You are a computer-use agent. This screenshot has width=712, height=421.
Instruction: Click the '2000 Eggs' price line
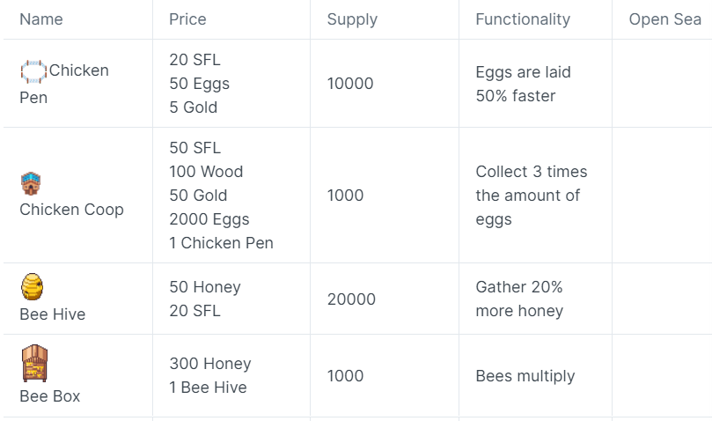(209, 219)
